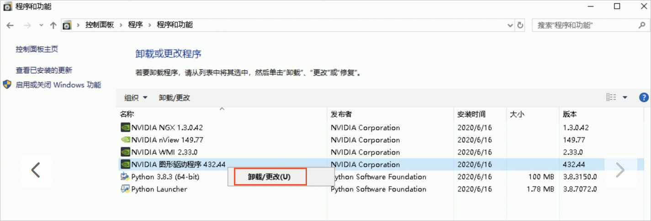This screenshot has width=651, height=221.
Task: Click the search magnifier icon
Action: pyautogui.click(x=642, y=25)
